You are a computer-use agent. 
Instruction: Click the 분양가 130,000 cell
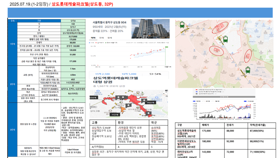click(x=73, y=46)
